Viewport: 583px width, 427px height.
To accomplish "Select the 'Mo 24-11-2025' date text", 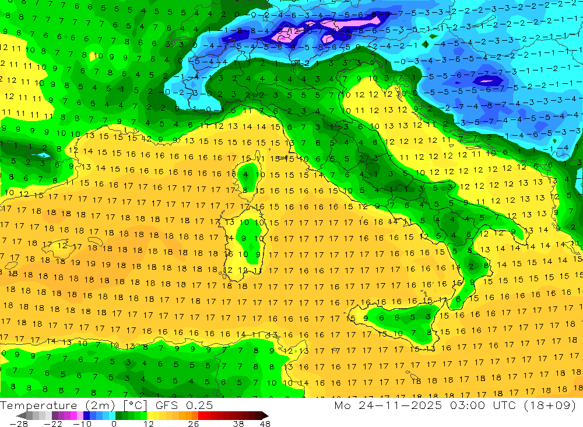I will 388,405.
